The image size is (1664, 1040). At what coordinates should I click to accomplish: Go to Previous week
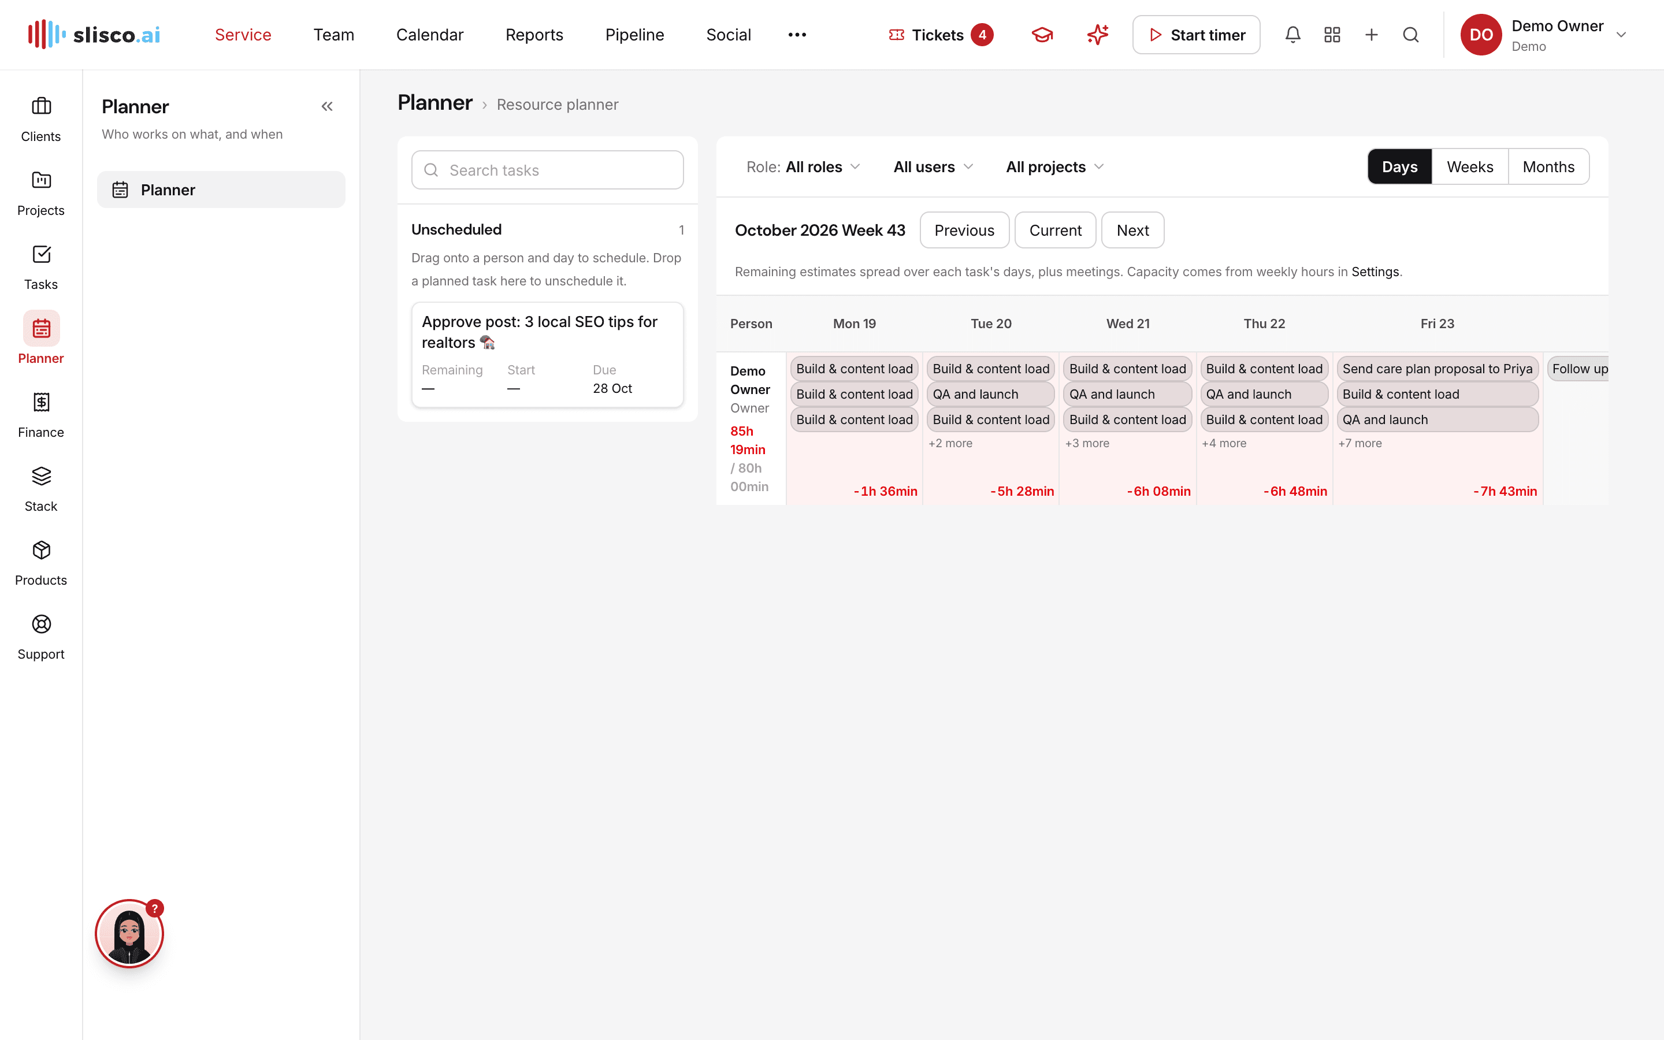coord(964,230)
